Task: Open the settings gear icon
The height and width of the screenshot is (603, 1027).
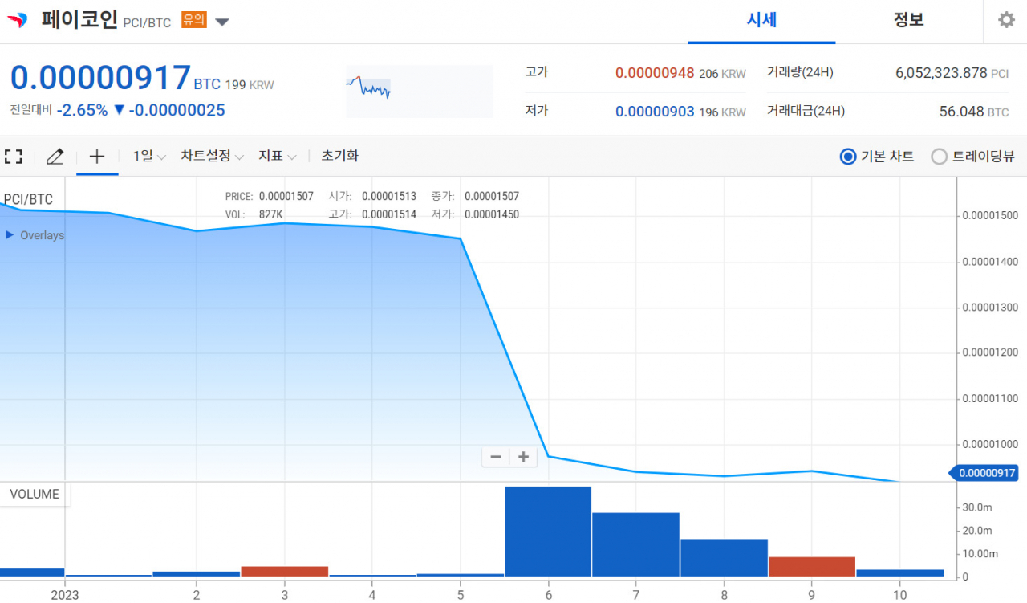Action: tap(1006, 20)
